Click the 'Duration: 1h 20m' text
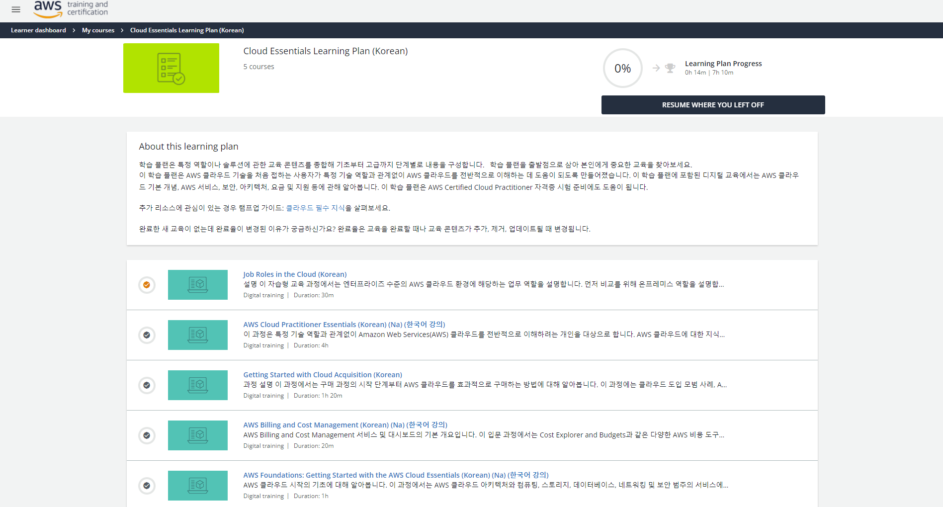Image resolution: width=943 pixels, height=507 pixels. click(318, 396)
